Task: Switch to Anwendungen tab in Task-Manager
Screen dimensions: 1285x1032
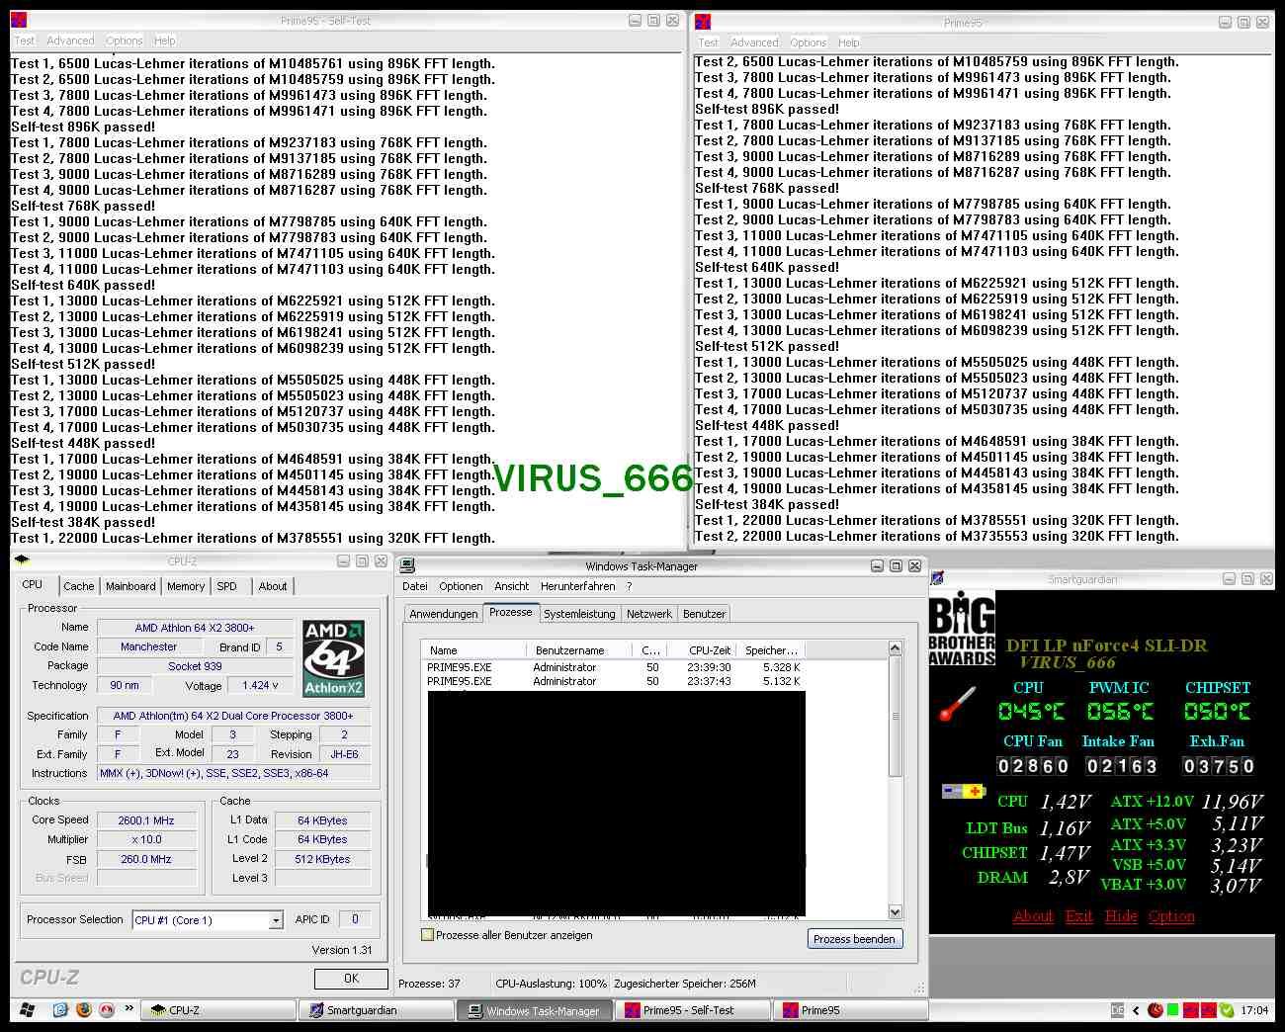Action: click(444, 614)
